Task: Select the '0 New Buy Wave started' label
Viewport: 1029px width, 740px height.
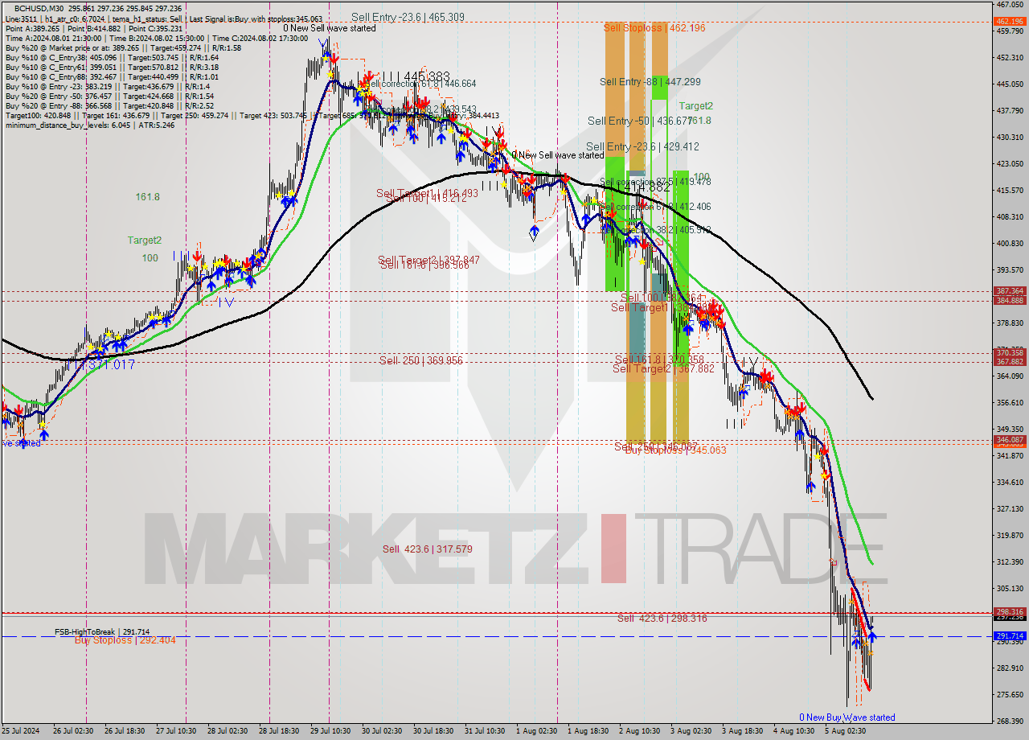Action: [847, 717]
